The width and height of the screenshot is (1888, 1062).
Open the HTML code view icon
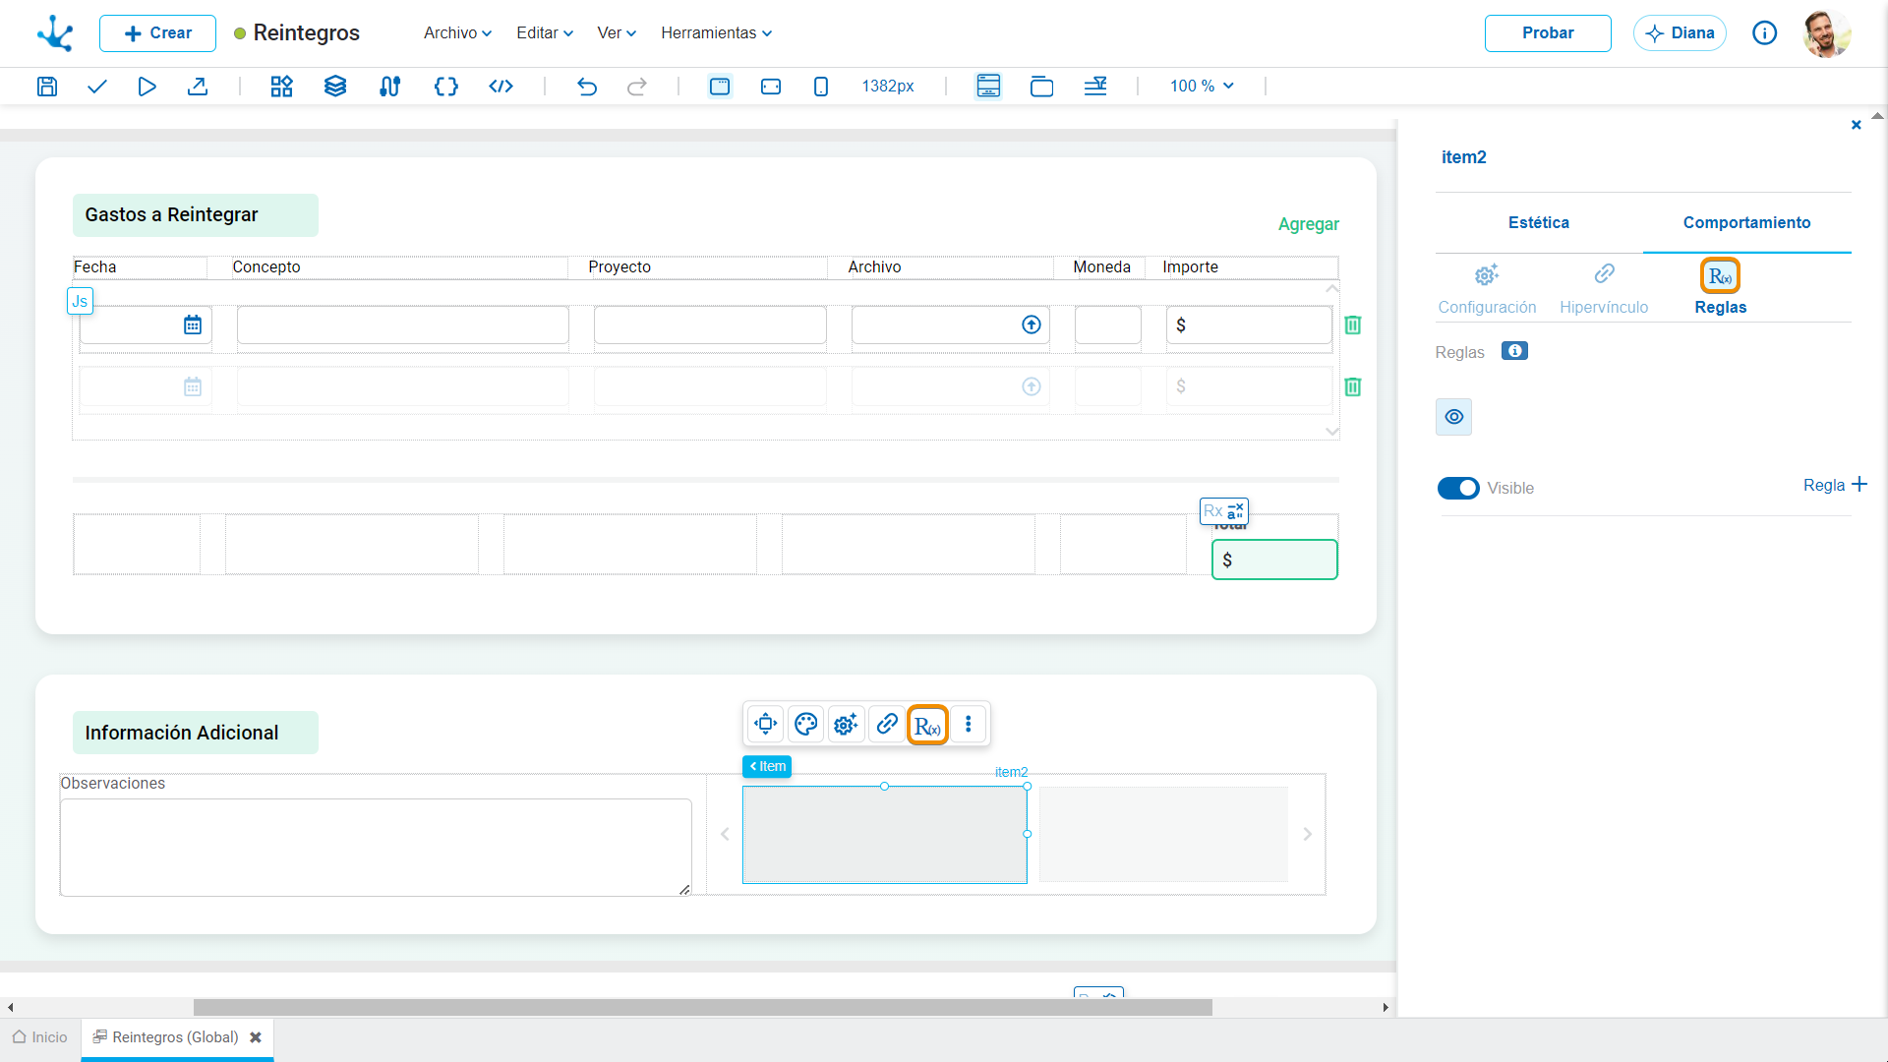501,87
